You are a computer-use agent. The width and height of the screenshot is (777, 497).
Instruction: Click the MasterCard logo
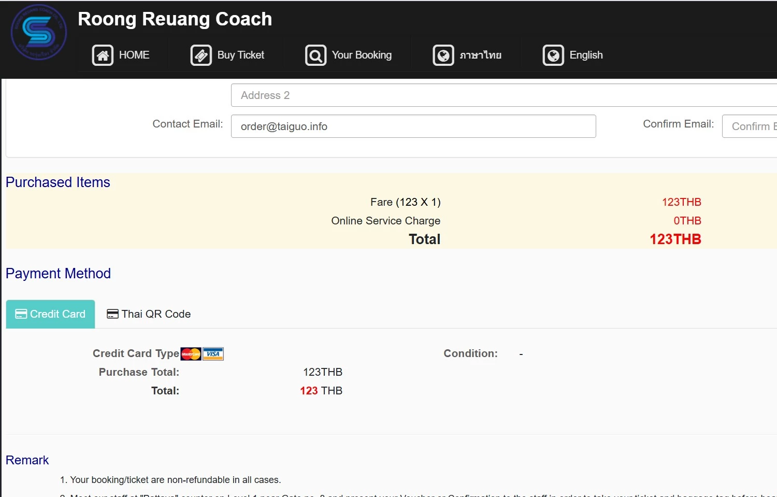click(191, 354)
